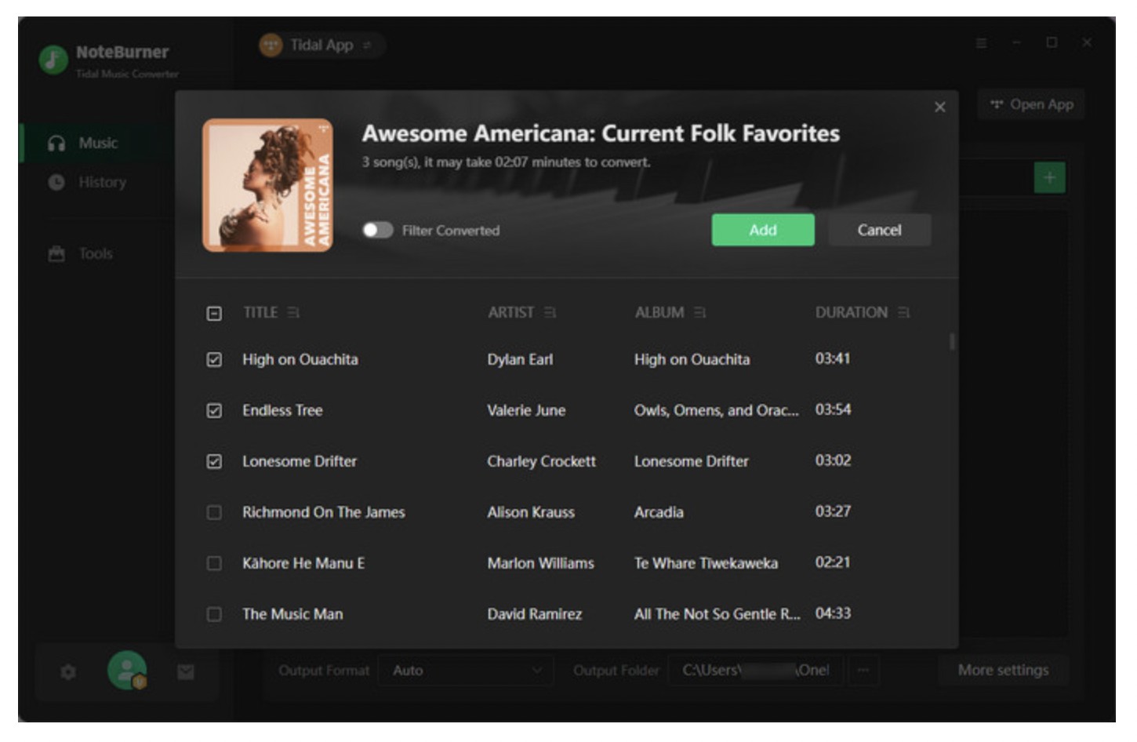
Task: Click artist name Valerie June
Action: [526, 410]
